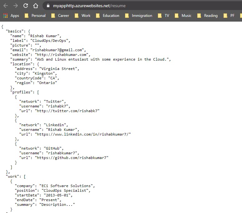Select the address bar URL text
The width and height of the screenshot is (242, 213).
[x=89, y=6]
